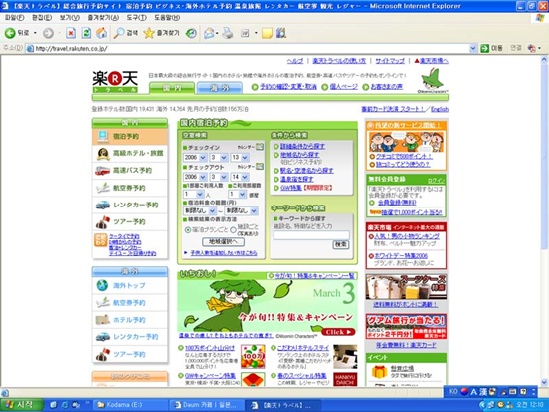Viewport: 549px width, 412px height.
Task: Click the Print toolbar icon
Action: tap(228, 33)
